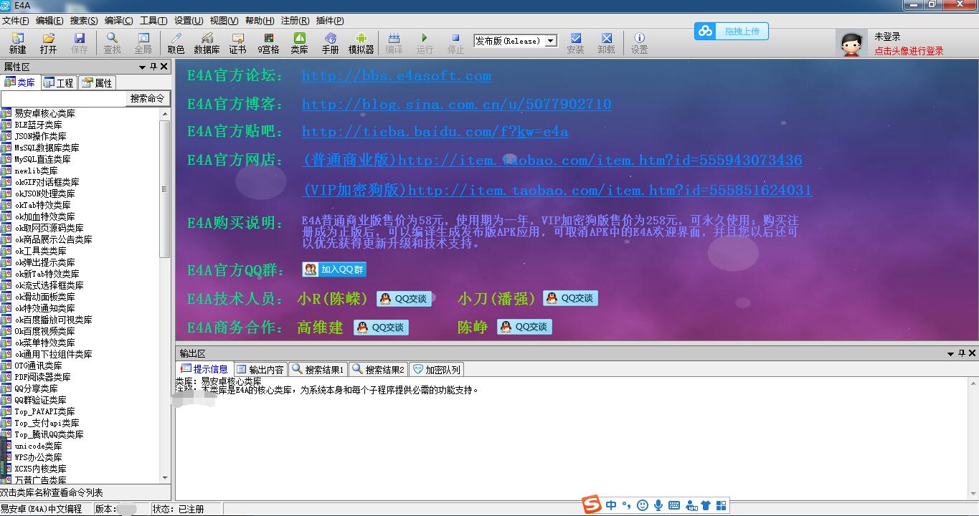Pin the 属性区 panel
Viewport: 979px width, 516px height.
click(153, 67)
